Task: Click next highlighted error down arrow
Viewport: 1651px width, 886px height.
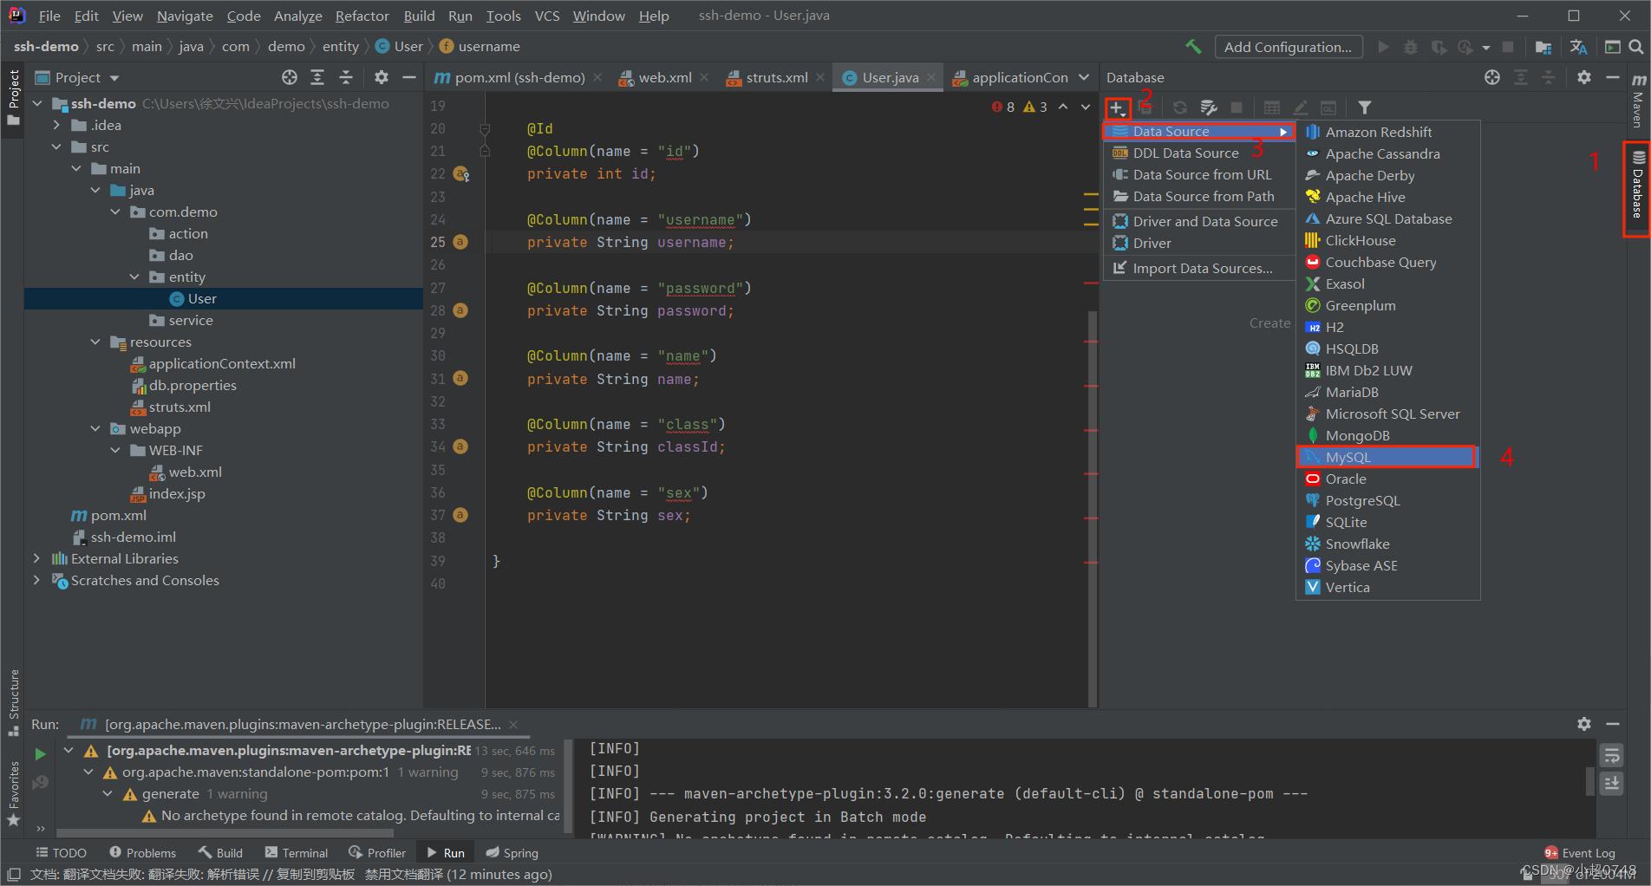Action: tap(1086, 107)
